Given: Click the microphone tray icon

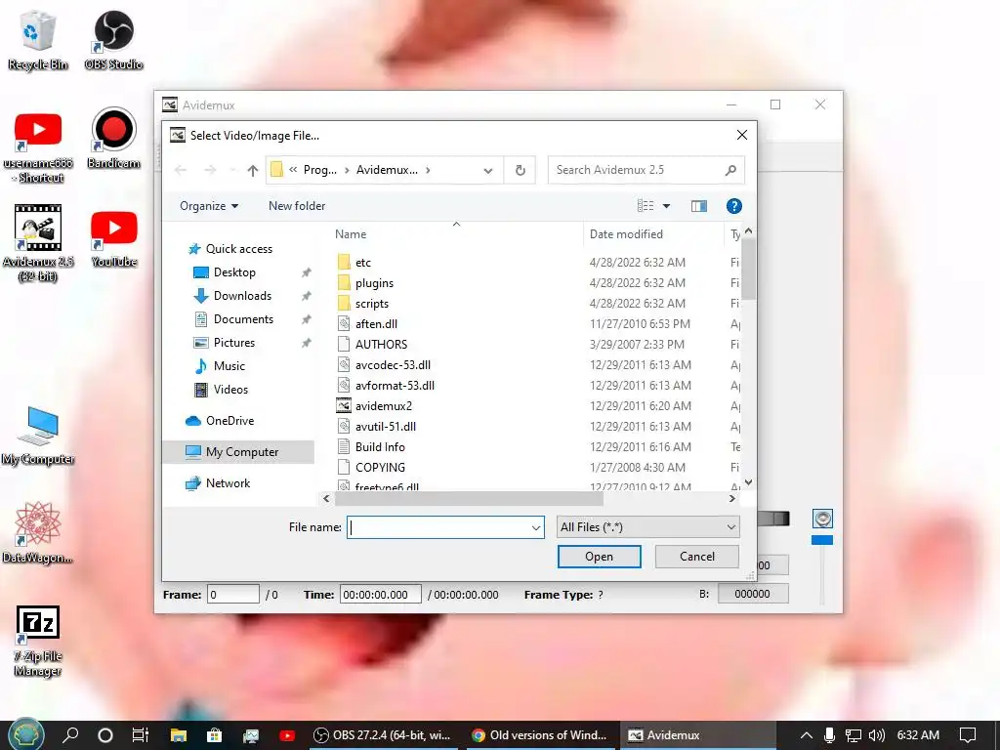Looking at the screenshot, I should pos(829,734).
